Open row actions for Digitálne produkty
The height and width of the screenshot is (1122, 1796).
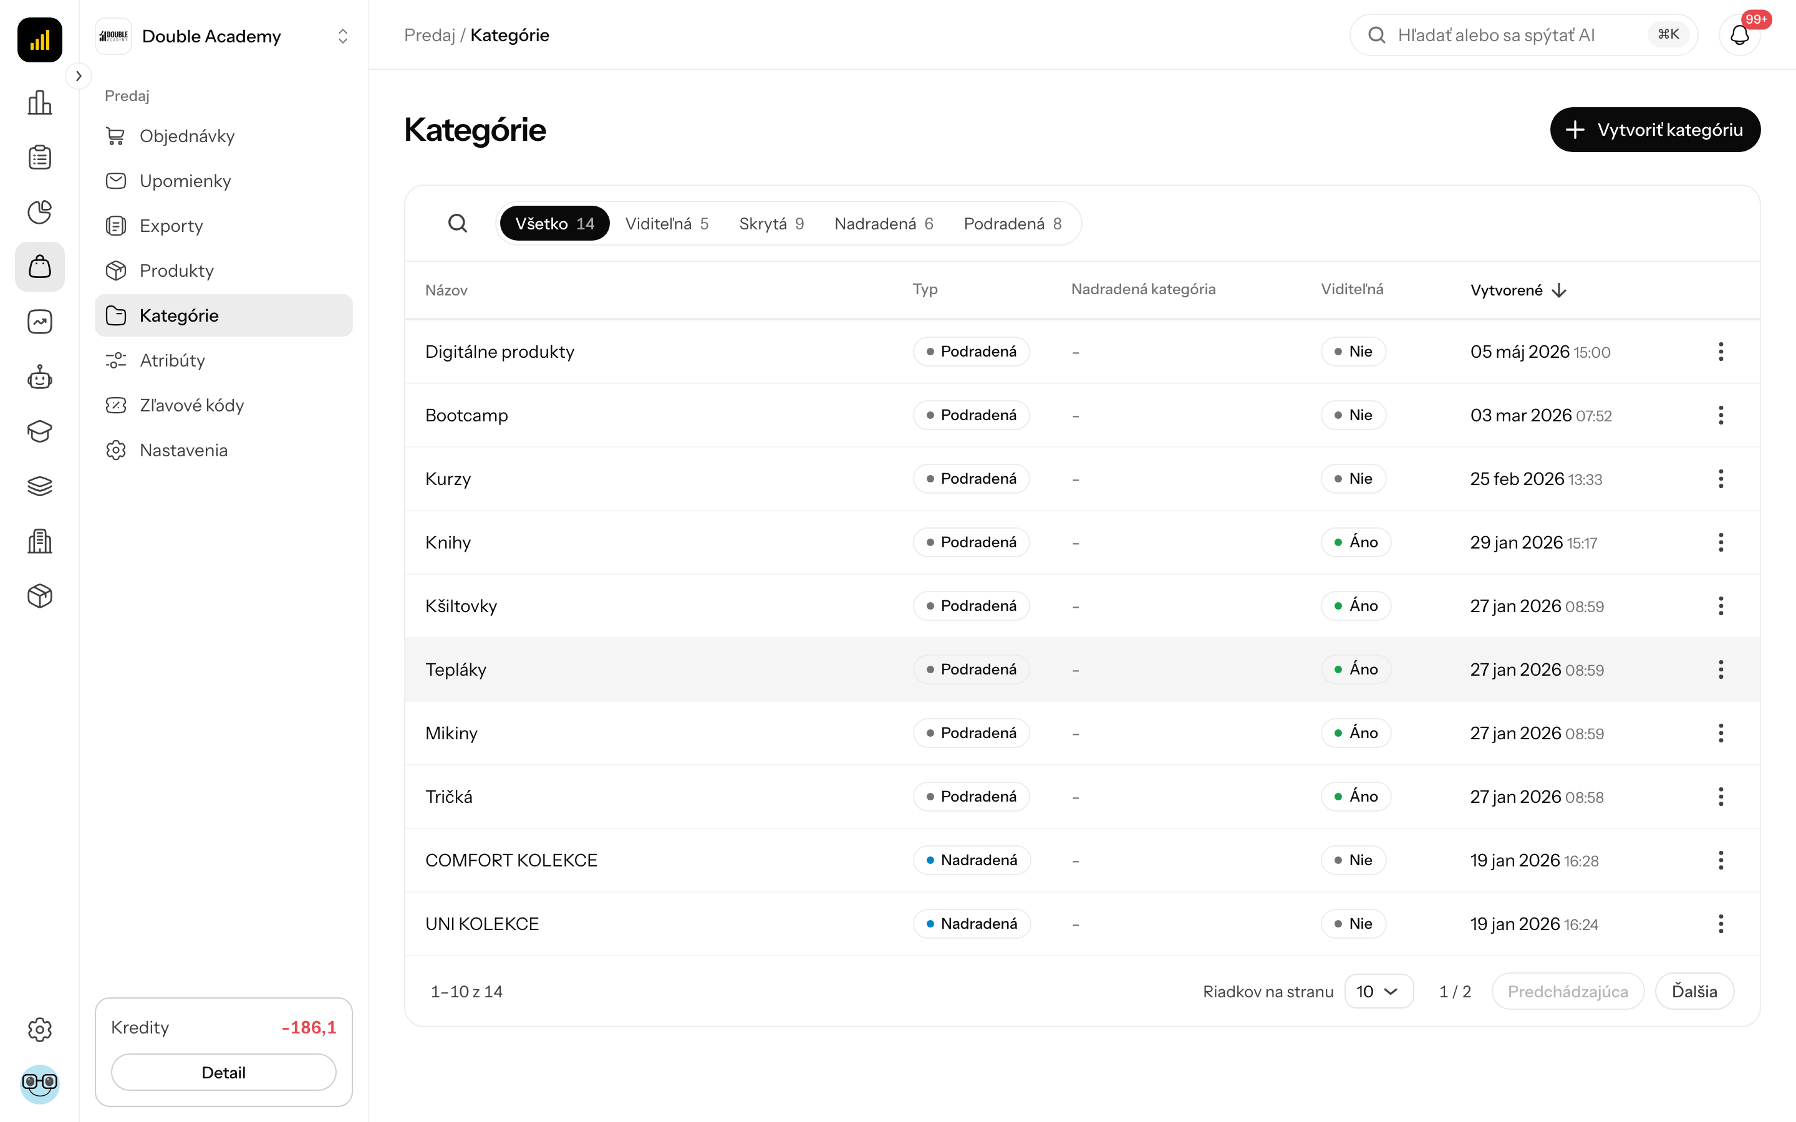(1721, 352)
